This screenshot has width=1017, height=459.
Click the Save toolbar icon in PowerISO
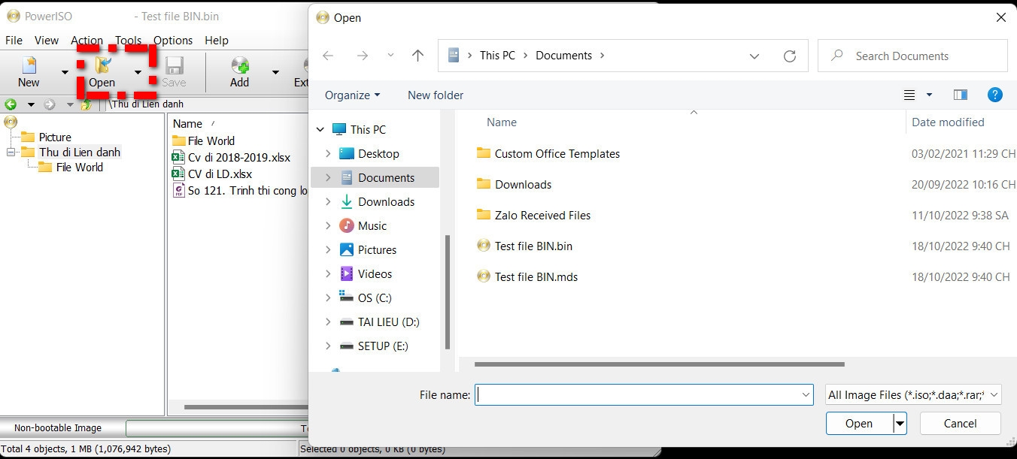point(174,72)
